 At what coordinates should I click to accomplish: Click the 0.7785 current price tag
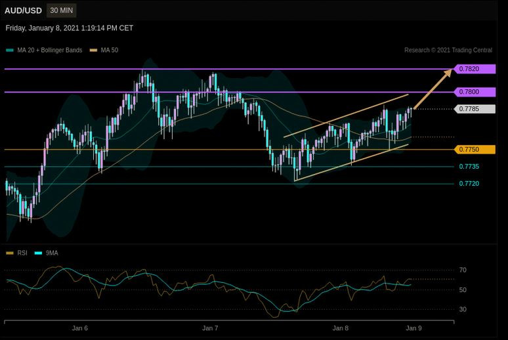point(475,109)
